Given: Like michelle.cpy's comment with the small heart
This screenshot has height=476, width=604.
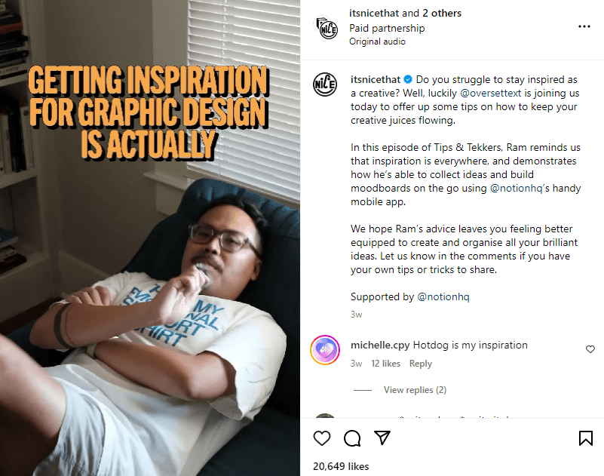Looking at the screenshot, I should pyautogui.click(x=590, y=349).
